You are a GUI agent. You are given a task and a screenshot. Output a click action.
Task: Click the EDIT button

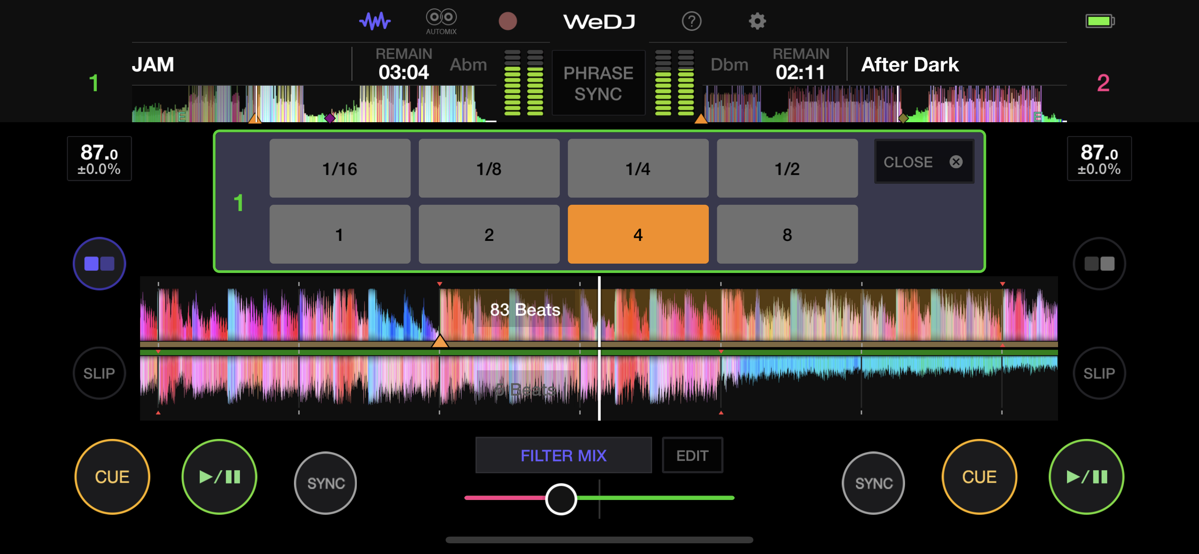(692, 455)
